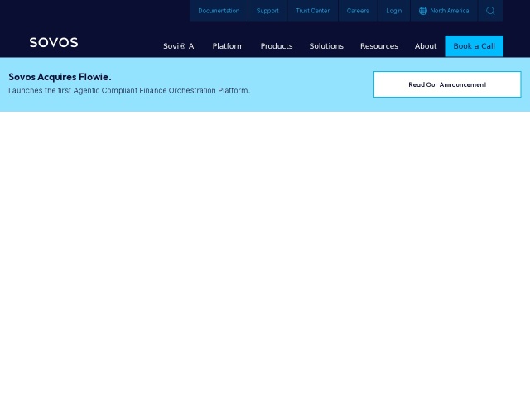This screenshot has width=530, height=397.
Task: Click Read Our Announcement button
Action: 447,84
